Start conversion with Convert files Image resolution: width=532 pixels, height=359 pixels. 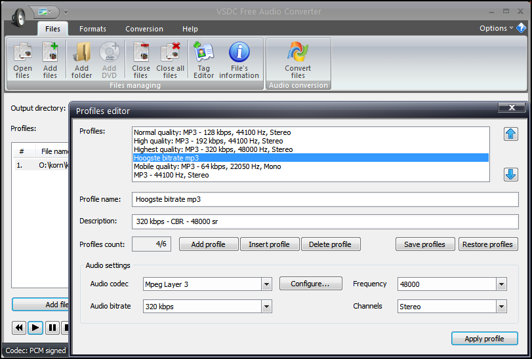coord(298,60)
